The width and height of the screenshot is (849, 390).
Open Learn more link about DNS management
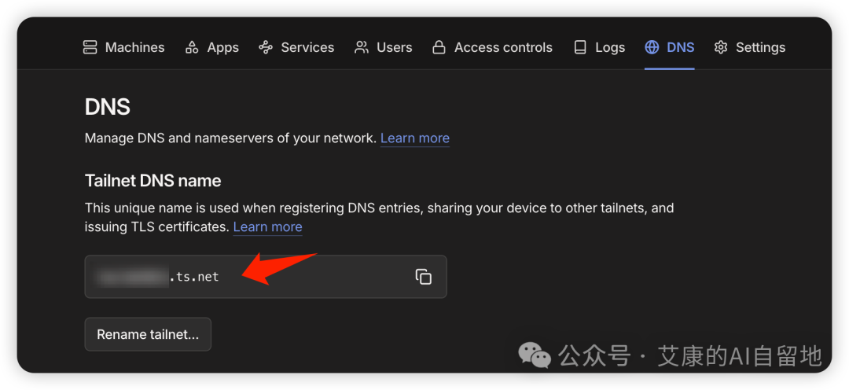tap(415, 138)
